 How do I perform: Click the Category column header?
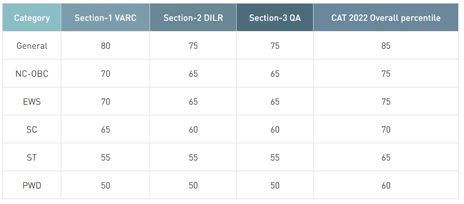point(32,18)
